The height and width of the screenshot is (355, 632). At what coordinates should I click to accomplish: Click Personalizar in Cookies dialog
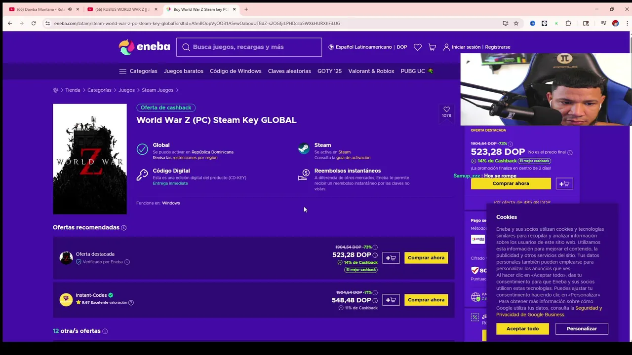click(582, 329)
